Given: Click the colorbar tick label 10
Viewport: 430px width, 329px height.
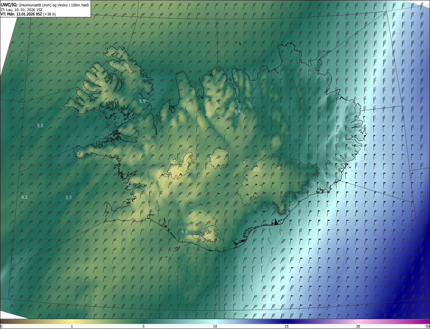Looking at the screenshot, I should point(215,326).
